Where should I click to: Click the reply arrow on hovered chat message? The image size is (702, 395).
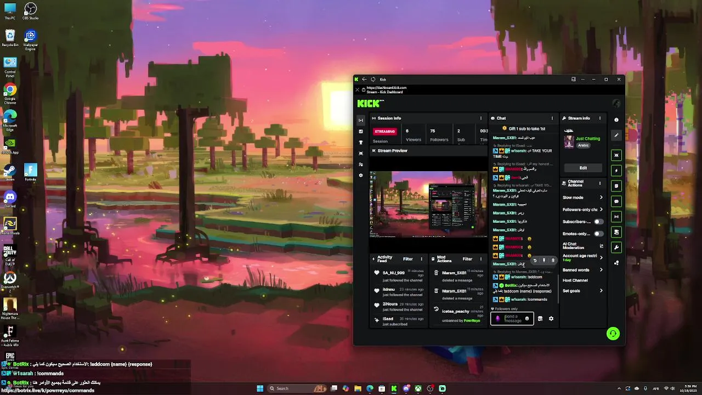tap(535, 261)
